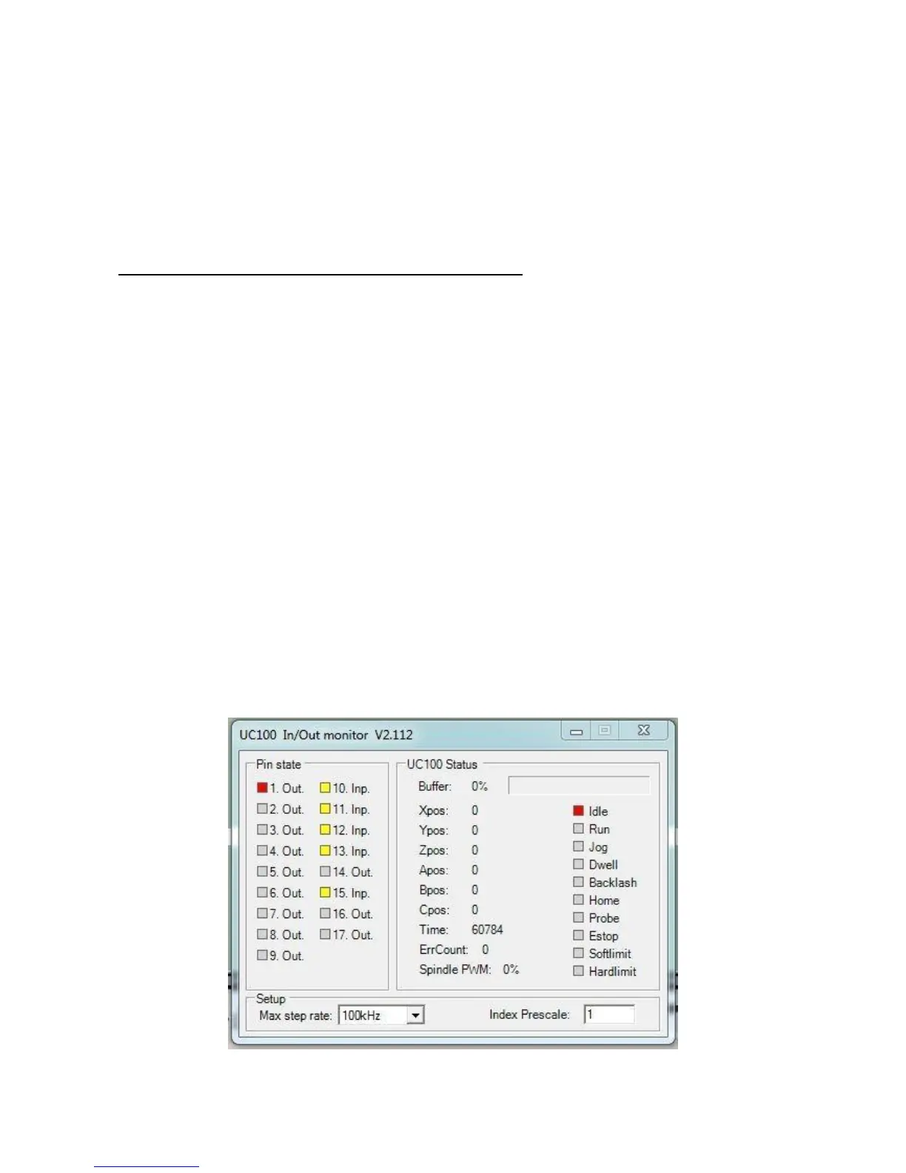Click the Bpos label
The height and width of the screenshot is (1173, 906).
click(434, 890)
